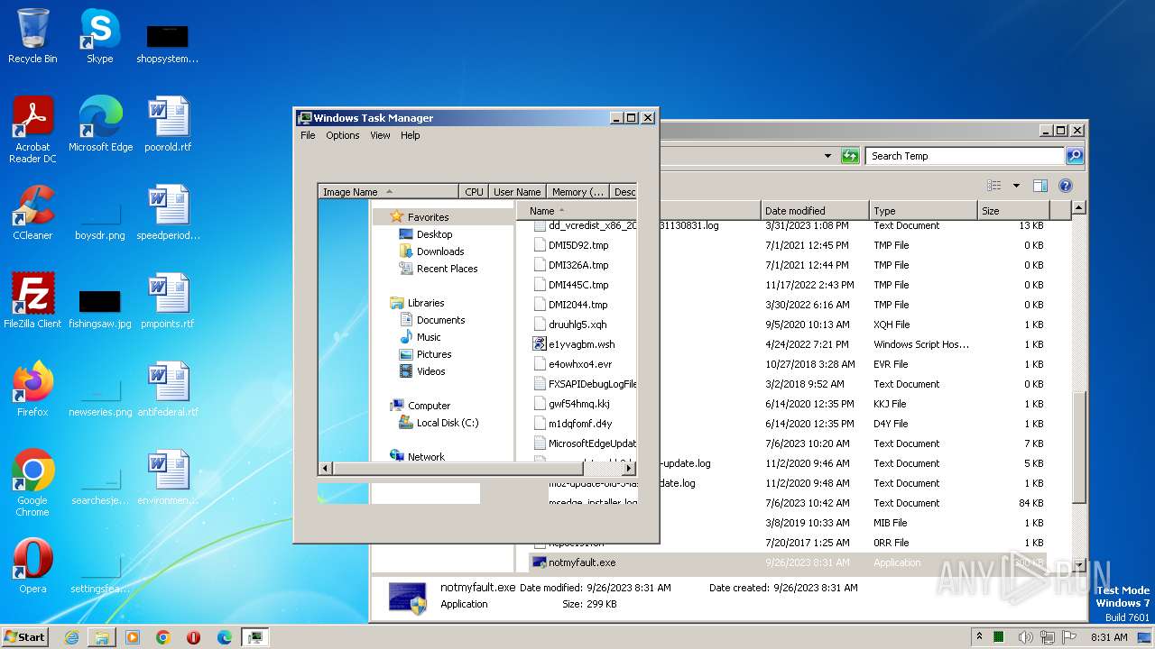This screenshot has height=649, width=1155.
Task: Click Task Manager horizontal scrollbar right arrow
Action: 629,469
